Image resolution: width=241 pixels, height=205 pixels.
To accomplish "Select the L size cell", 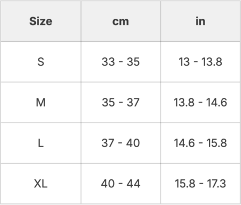I will (41, 143).
